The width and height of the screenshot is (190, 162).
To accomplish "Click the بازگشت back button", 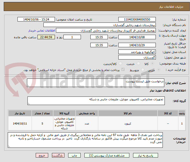I will point(58,155).
